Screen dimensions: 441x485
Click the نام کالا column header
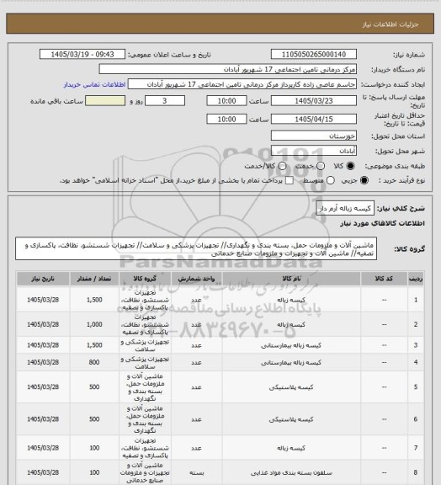click(x=291, y=279)
